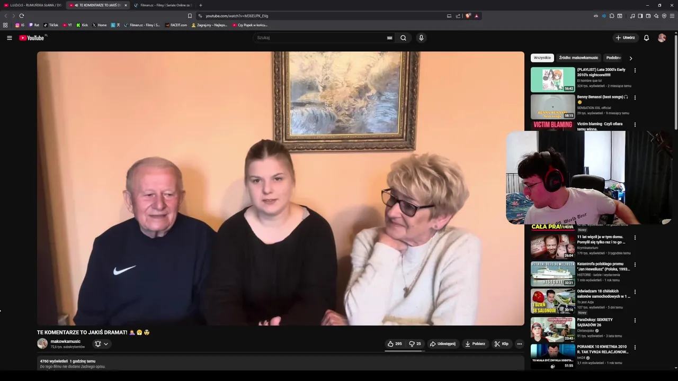Create a clip with the Klip button
The width and height of the screenshot is (678, 381).
501,343
